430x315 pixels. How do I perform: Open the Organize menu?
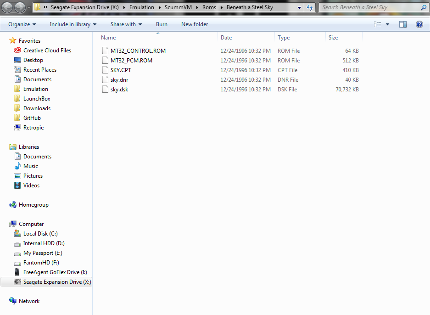22,24
